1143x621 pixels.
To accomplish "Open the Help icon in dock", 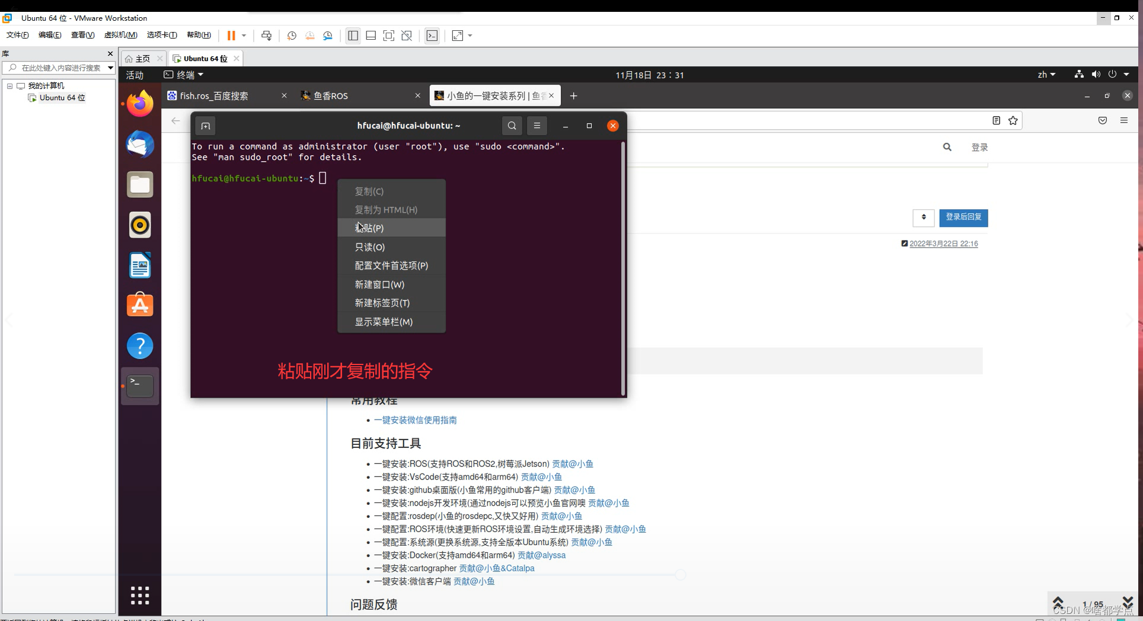I will (x=140, y=346).
